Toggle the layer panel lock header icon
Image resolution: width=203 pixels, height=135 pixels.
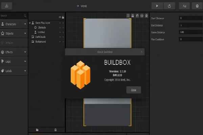(x=63, y=17)
